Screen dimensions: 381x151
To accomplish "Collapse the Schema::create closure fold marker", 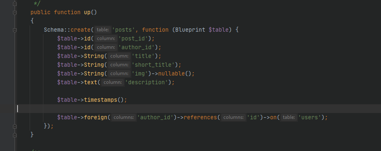I will pyautogui.click(x=15, y=30).
